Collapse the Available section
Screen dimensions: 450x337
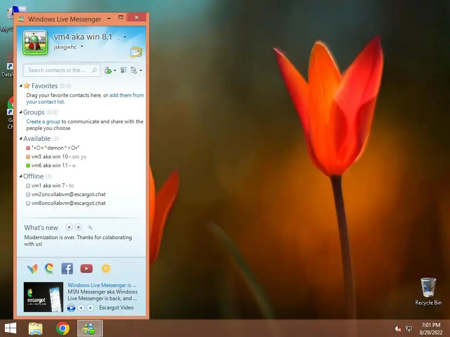coord(21,138)
